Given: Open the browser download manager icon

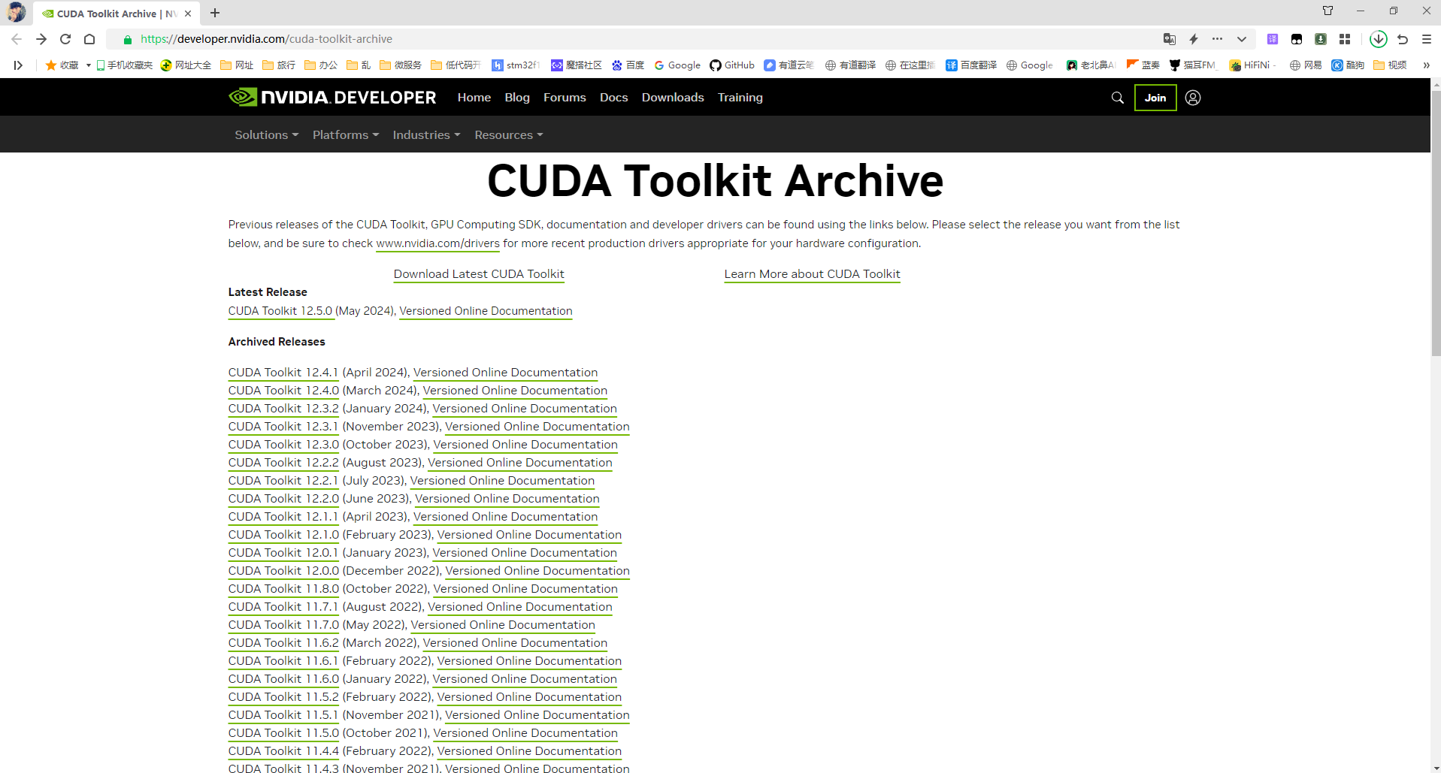Looking at the screenshot, I should coord(1378,39).
